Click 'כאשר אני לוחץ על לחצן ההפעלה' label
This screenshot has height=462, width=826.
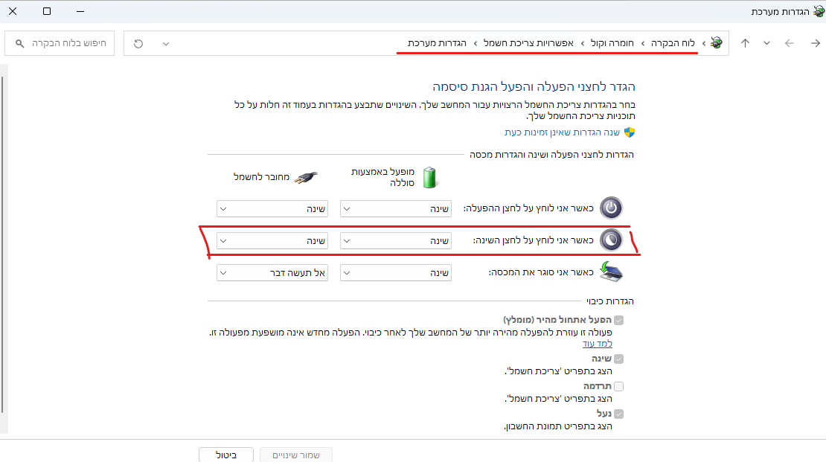(x=528, y=208)
